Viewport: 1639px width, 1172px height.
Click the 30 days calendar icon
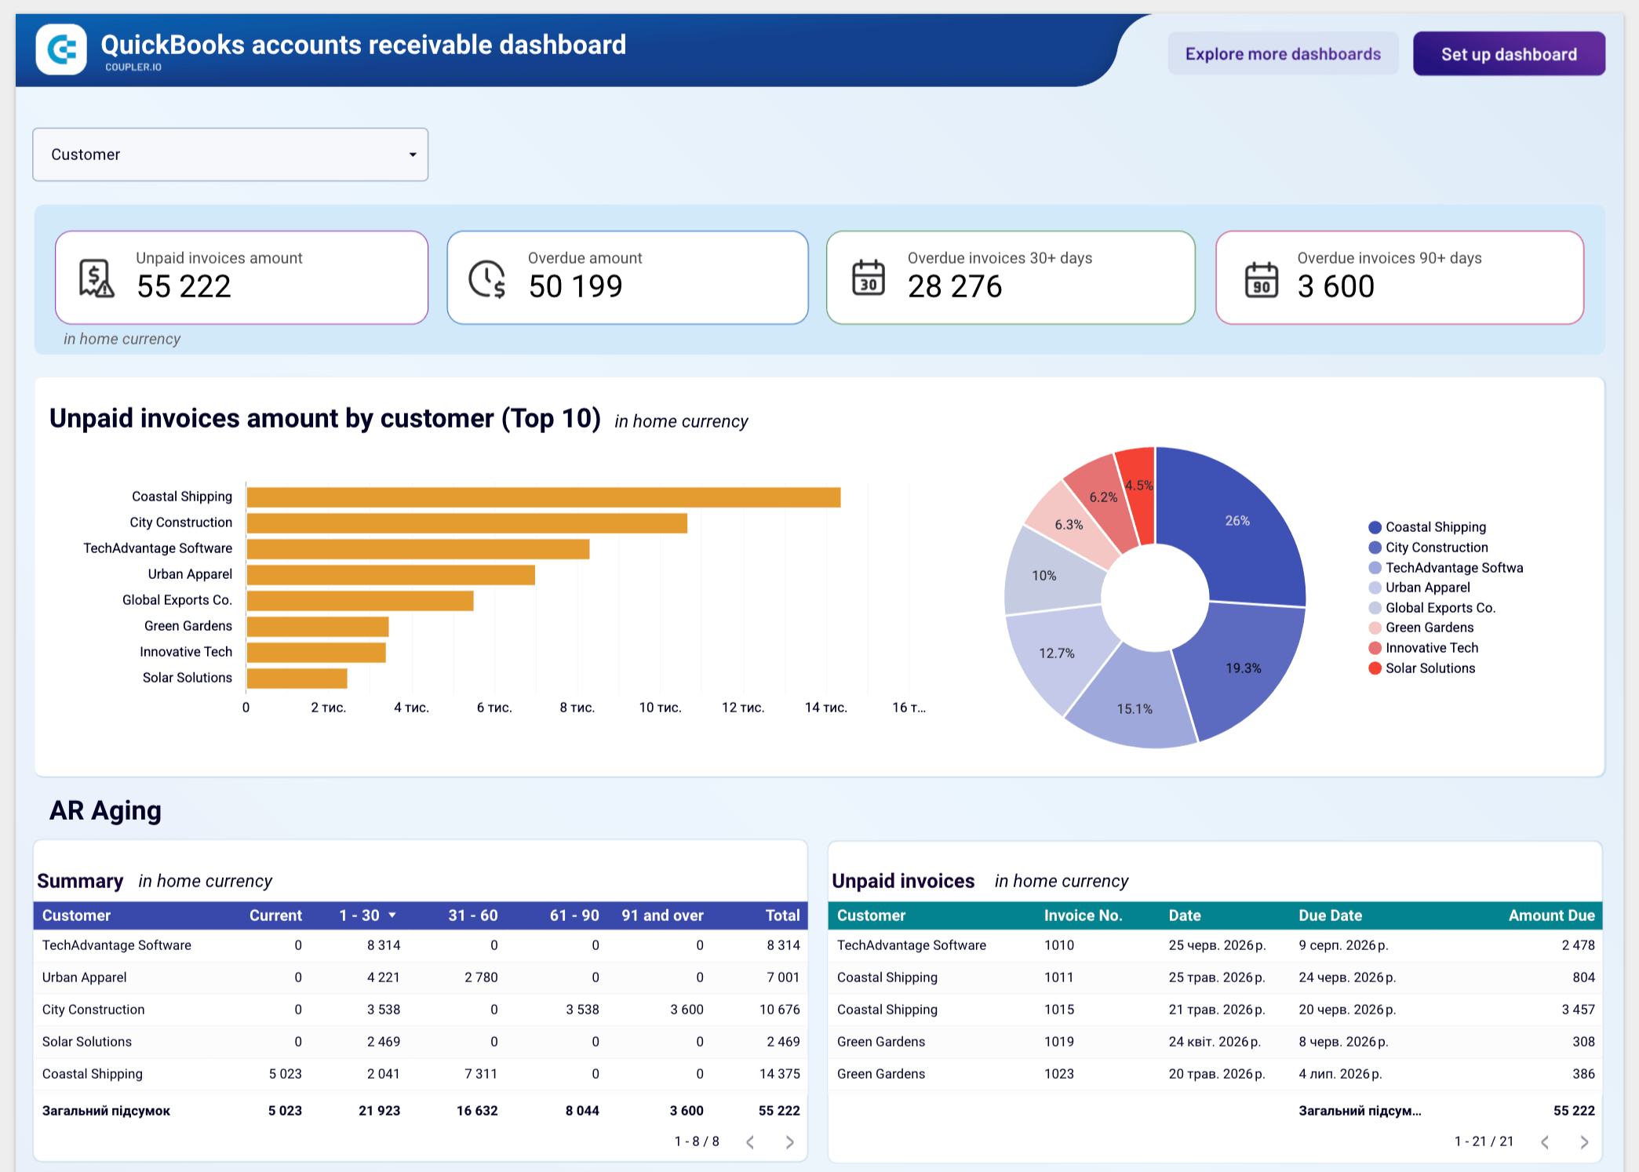[869, 278]
